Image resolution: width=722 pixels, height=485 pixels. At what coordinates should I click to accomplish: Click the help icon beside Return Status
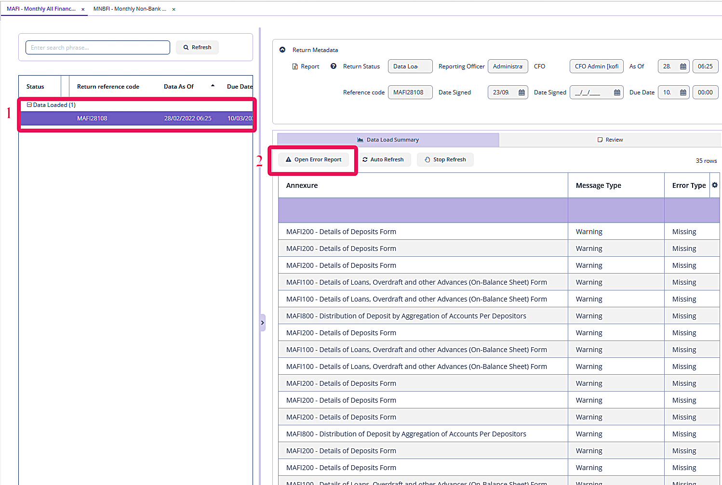coord(334,66)
